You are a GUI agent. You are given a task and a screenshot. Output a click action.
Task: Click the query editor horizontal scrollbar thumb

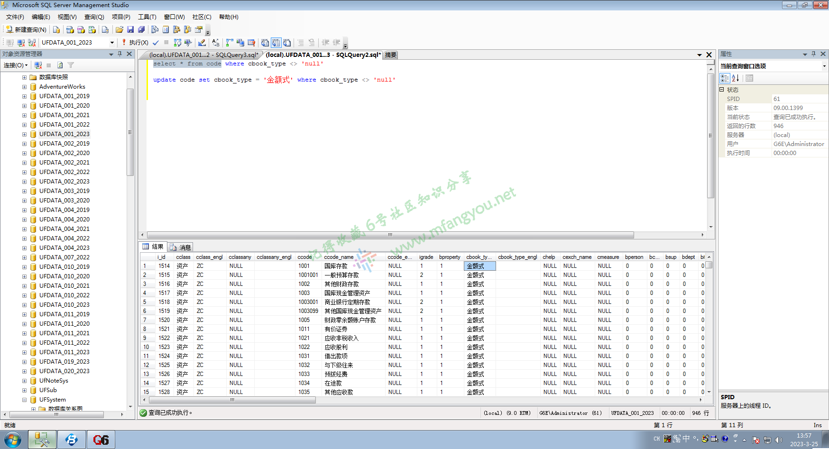point(390,235)
